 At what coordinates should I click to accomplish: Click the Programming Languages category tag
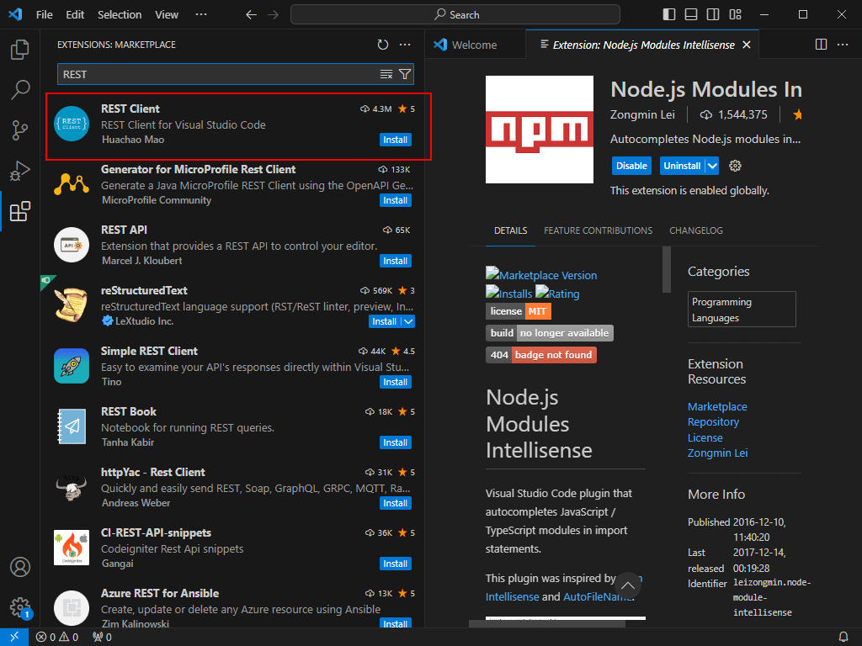[742, 310]
